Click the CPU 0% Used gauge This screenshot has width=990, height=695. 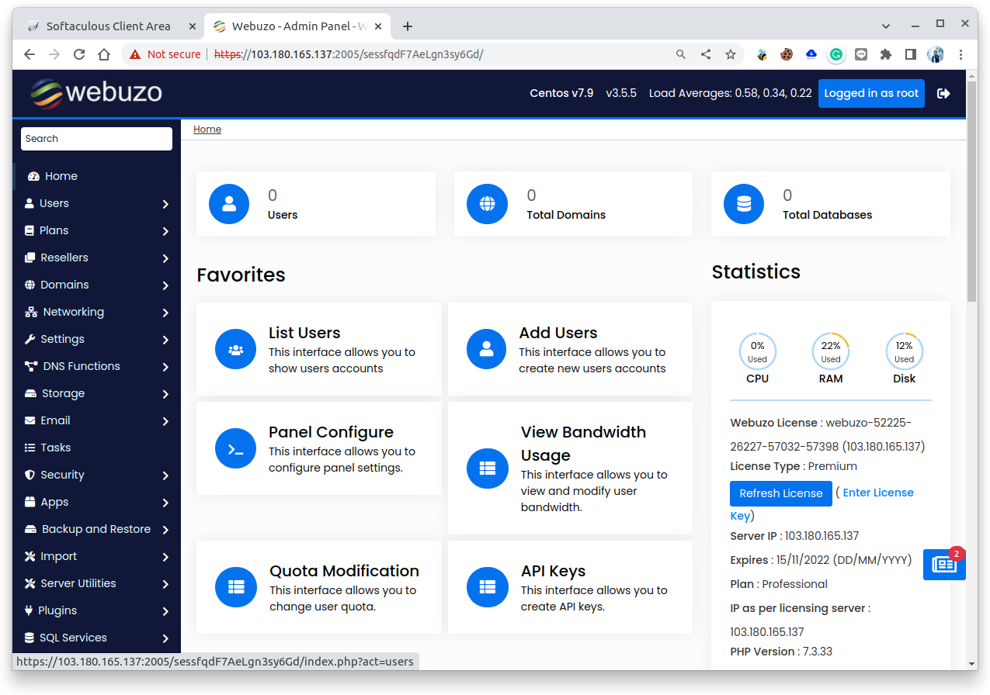pos(757,352)
